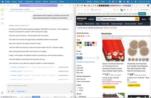Open Tarjetas de Regalo link

click(117, 24)
